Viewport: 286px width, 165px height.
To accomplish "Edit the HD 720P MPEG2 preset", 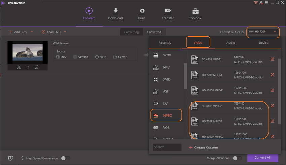I will tap(272, 121).
